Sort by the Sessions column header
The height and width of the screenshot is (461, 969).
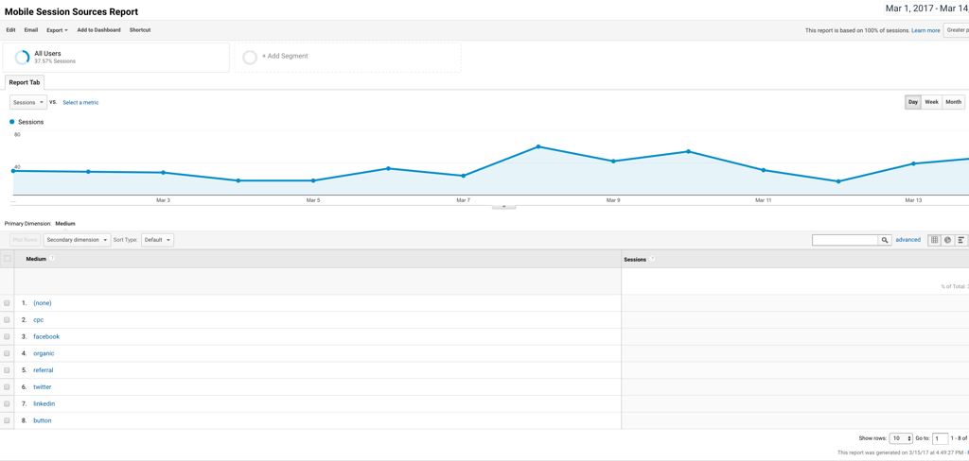tap(635, 260)
